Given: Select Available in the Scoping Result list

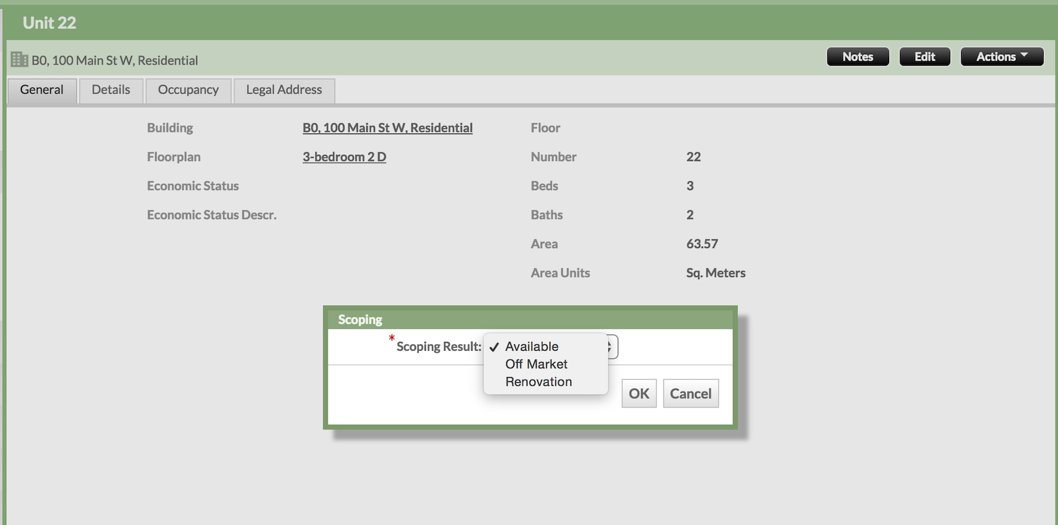Looking at the screenshot, I should tap(531, 347).
